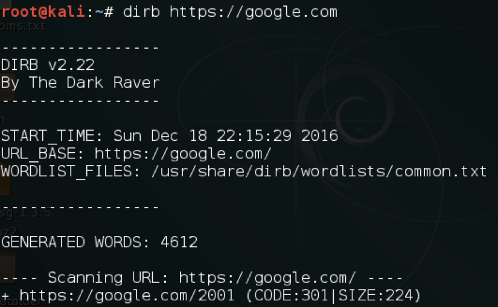Image resolution: width=498 pixels, height=307 pixels.
Task: Click the common.txt wordlist path
Action: click(319, 172)
